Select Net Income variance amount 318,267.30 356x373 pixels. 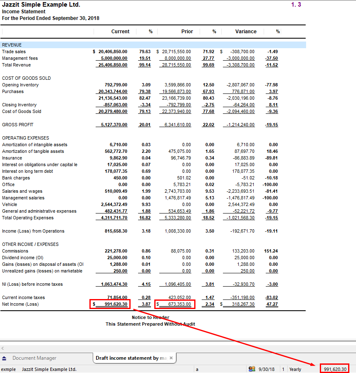coord(243,305)
